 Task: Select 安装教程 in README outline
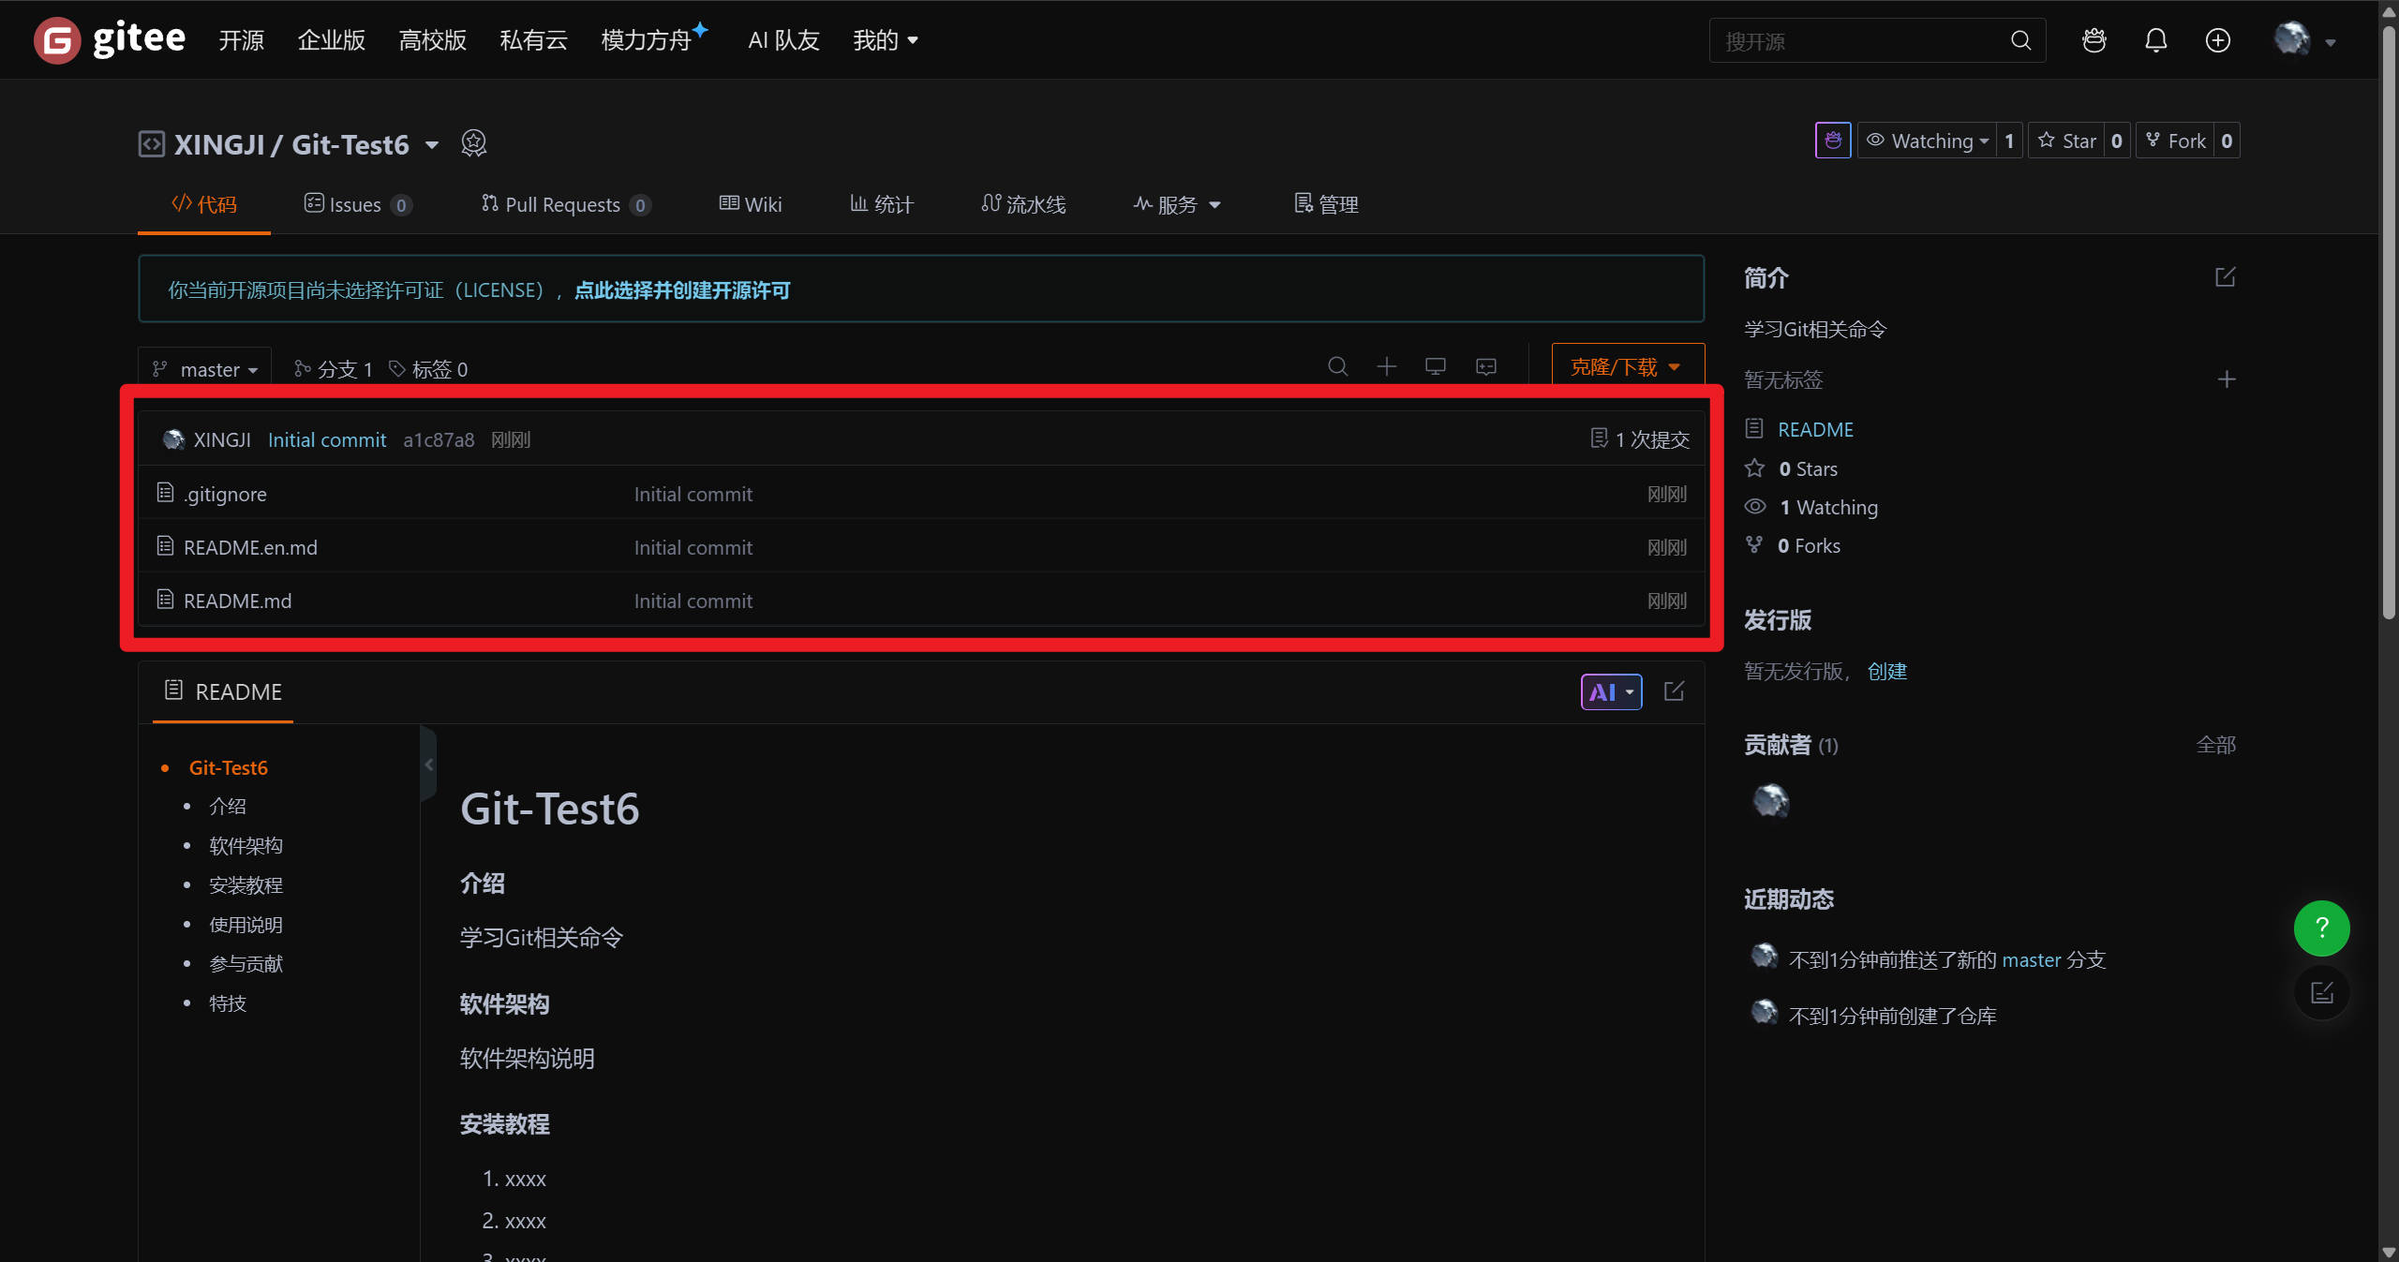[x=246, y=885]
